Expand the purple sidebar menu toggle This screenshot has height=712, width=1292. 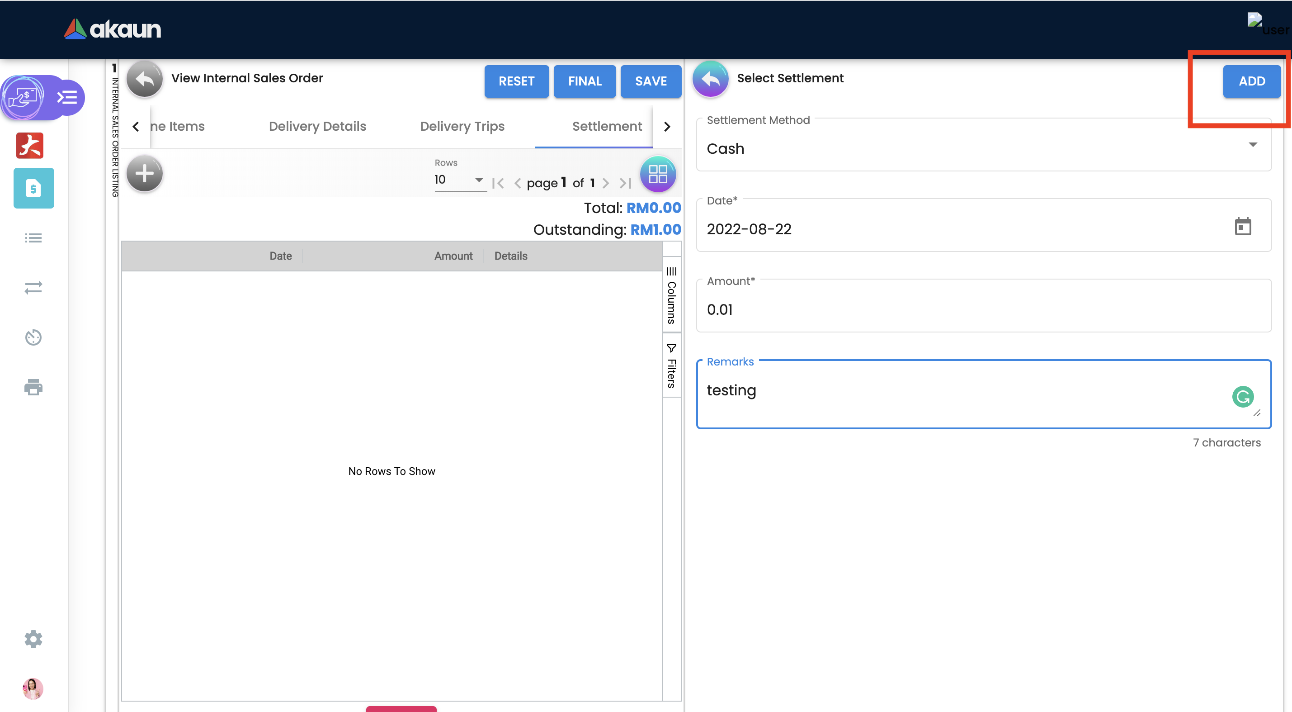click(67, 97)
